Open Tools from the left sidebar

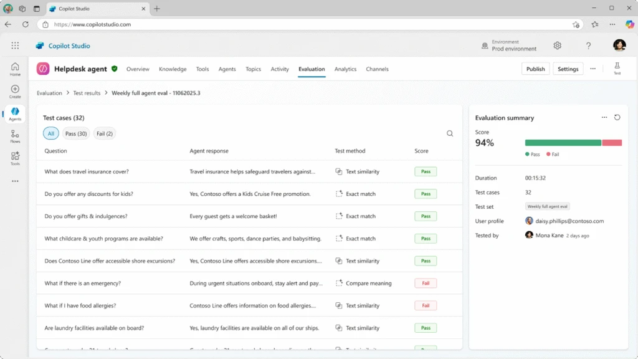tap(14, 158)
